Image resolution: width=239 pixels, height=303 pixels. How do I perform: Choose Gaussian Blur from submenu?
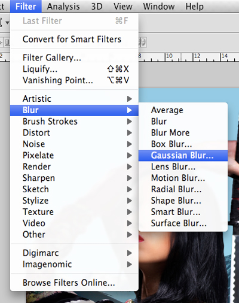183,155
